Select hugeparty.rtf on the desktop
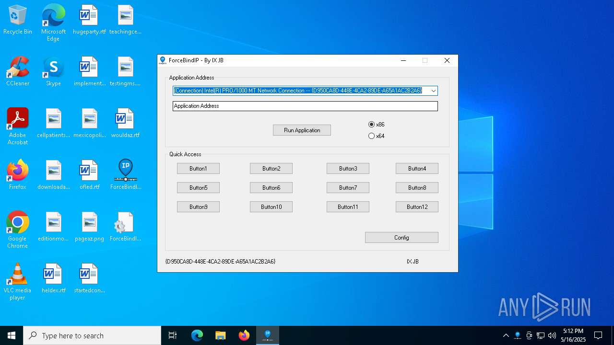 point(89,20)
